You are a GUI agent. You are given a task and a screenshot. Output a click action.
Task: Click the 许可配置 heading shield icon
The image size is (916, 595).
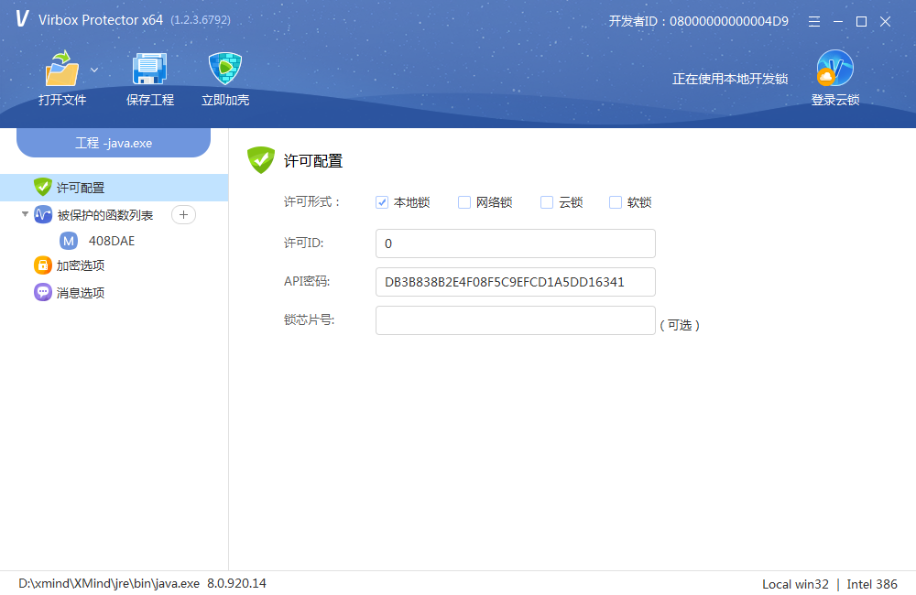pyautogui.click(x=260, y=160)
